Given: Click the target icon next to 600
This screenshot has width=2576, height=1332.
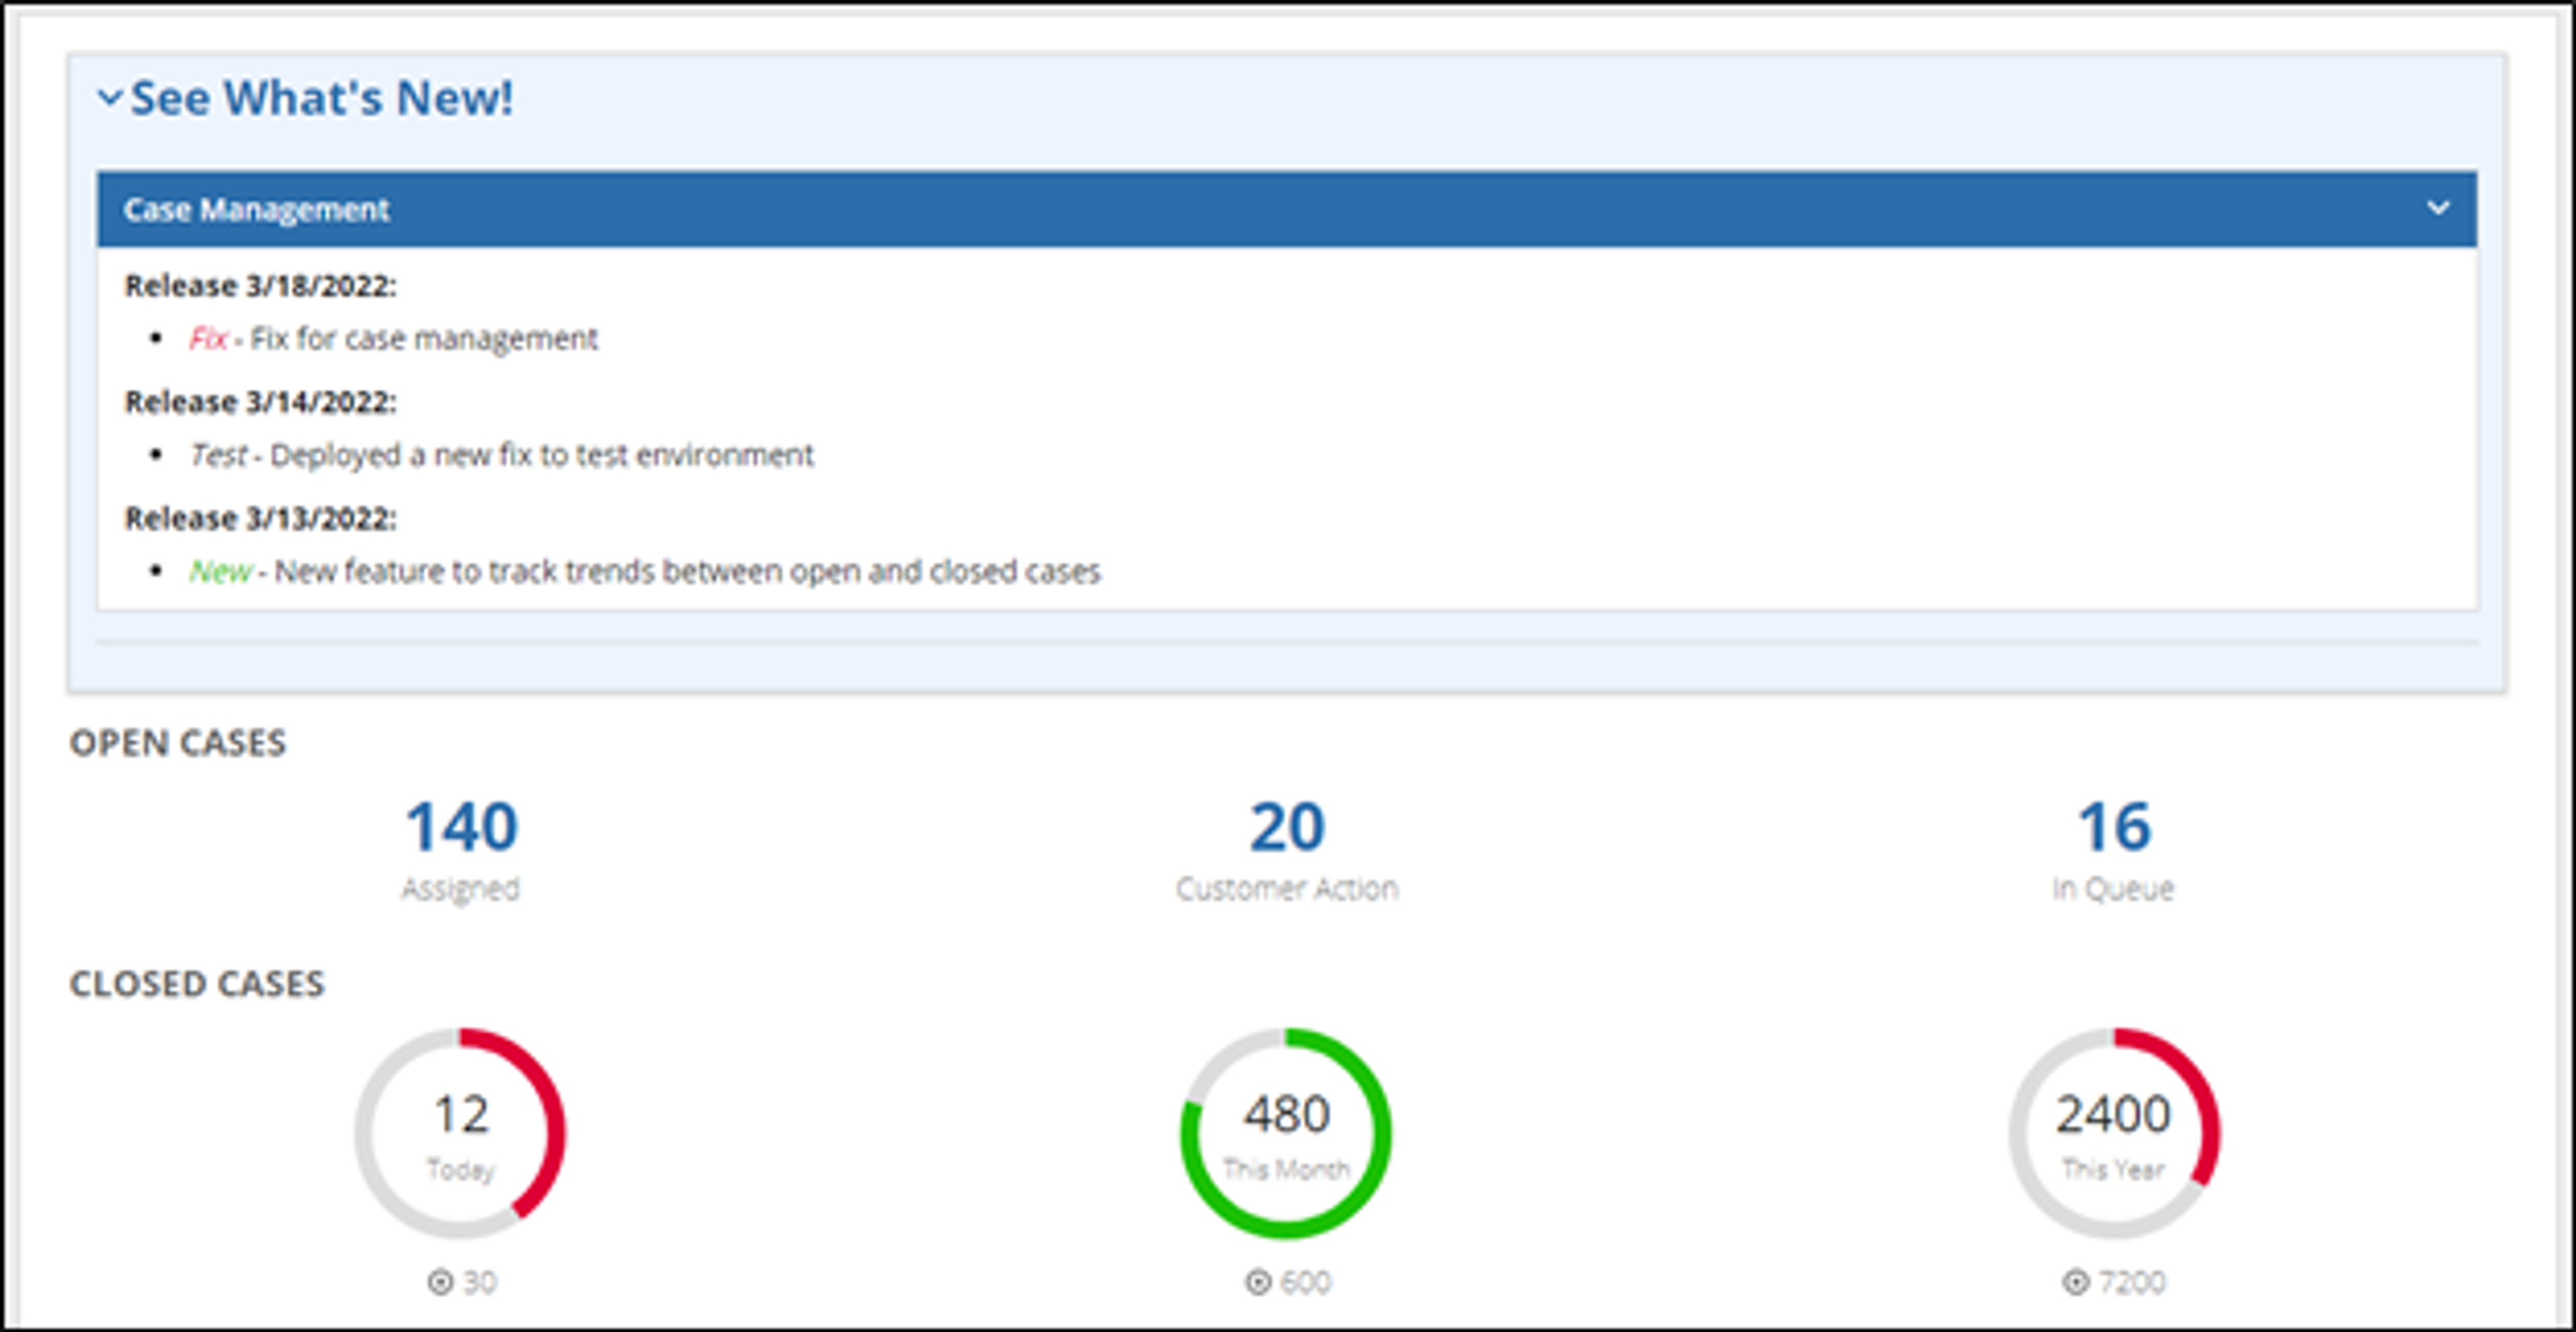Looking at the screenshot, I should click(1258, 1282).
